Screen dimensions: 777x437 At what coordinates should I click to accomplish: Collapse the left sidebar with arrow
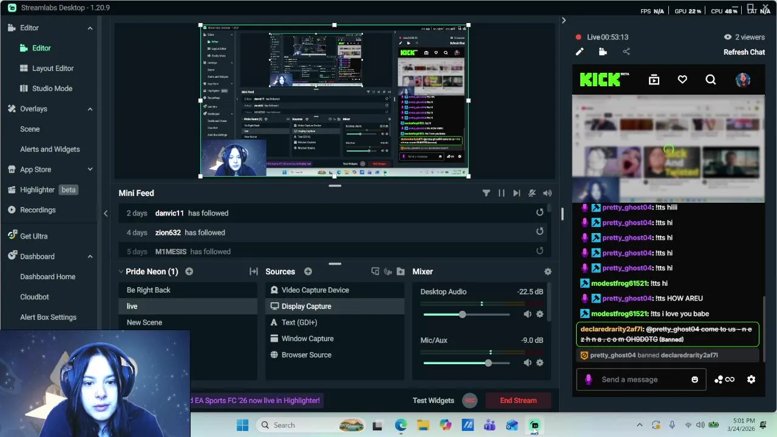[x=106, y=213]
